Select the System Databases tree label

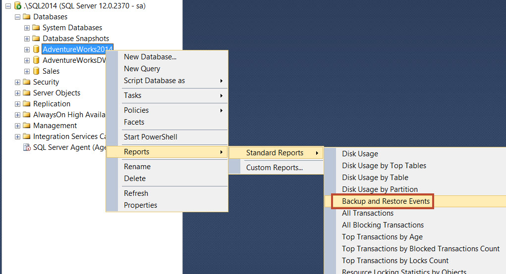[72, 28]
